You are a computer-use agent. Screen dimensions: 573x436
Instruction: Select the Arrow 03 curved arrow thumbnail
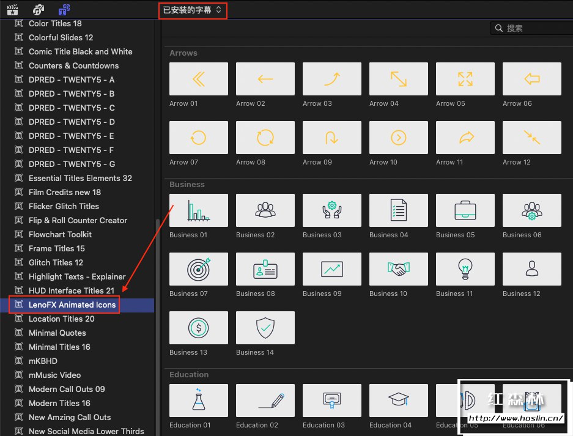[x=332, y=79]
